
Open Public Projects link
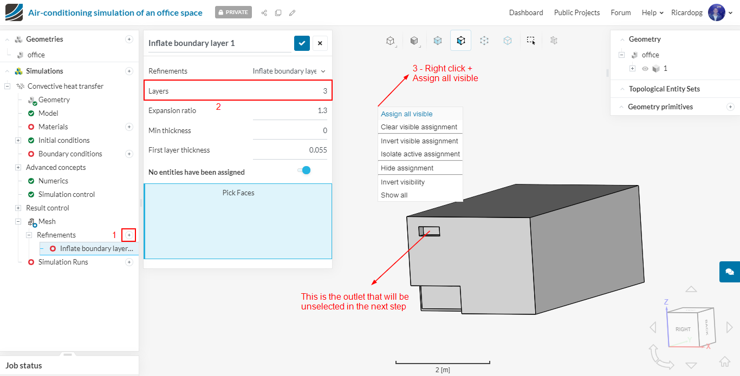pos(577,12)
